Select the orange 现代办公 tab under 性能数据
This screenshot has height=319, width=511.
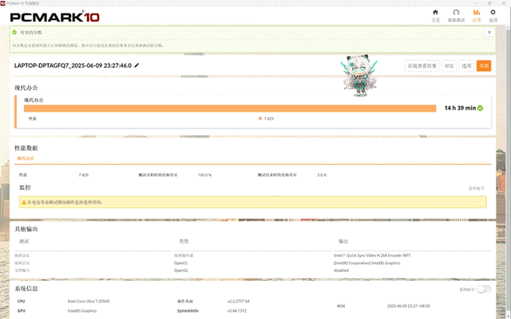pyautogui.click(x=26, y=158)
